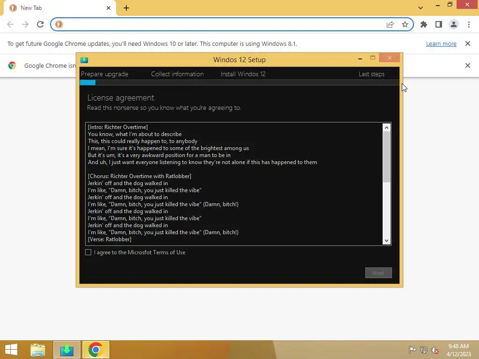The image size is (479, 359).
Task: Click the License agreement heading
Action: pyautogui.click(x=121, y=98)
